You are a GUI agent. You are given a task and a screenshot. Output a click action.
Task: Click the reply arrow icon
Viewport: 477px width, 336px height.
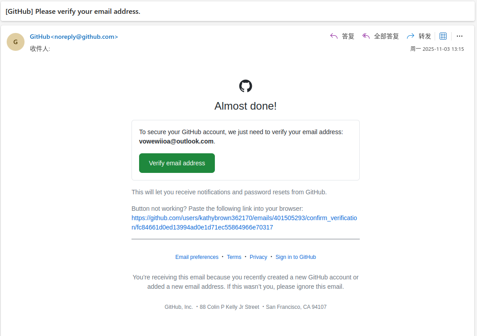[334, 36]
